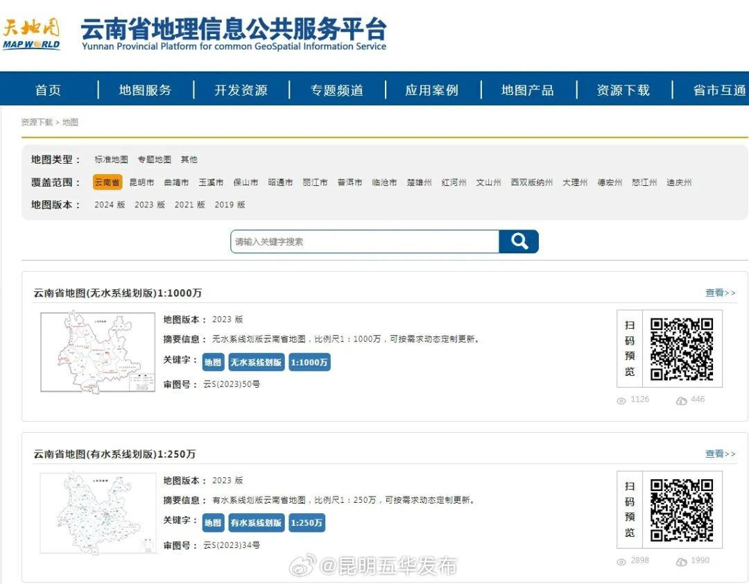The image size is (749, 584).
Task: Click the eye view-count icon showing 1126
Action: (x=621, y=400)
